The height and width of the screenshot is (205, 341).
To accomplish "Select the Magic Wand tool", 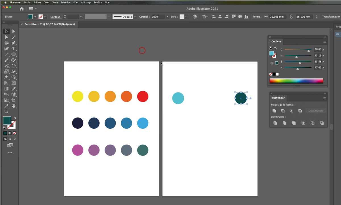I will click(x=14, y=37).
